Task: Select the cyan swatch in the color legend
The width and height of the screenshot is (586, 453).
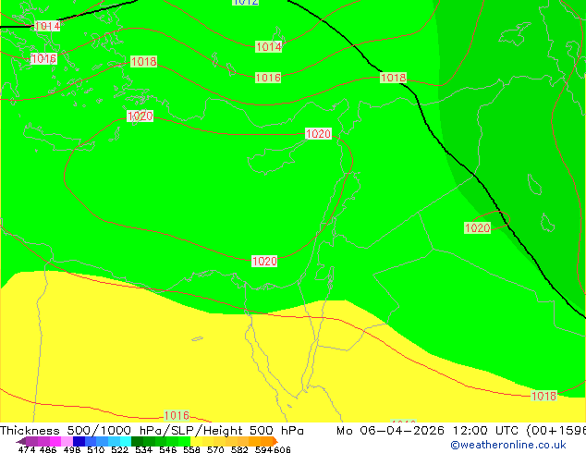Action: (x=125, y=441)
